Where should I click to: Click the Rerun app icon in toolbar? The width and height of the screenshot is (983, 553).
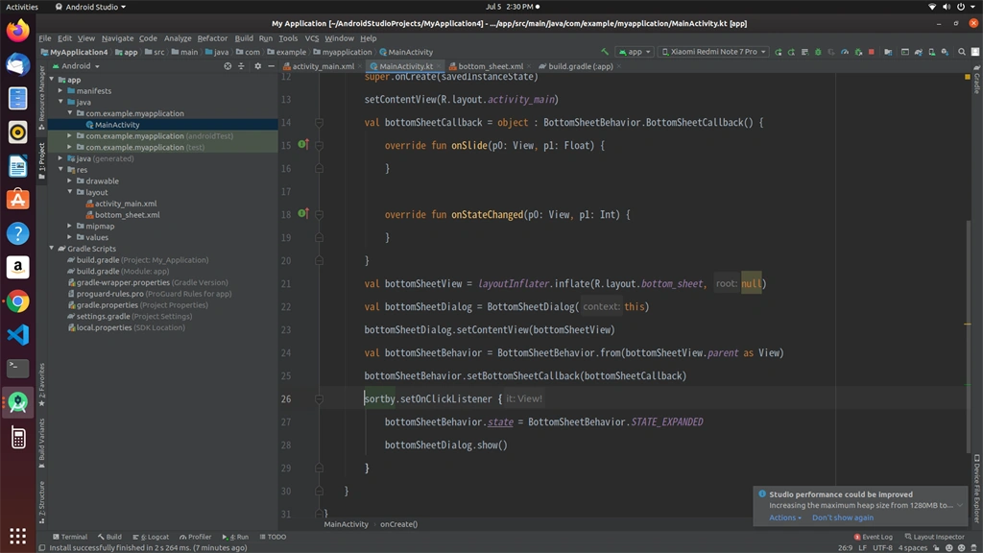pos(778,52)
